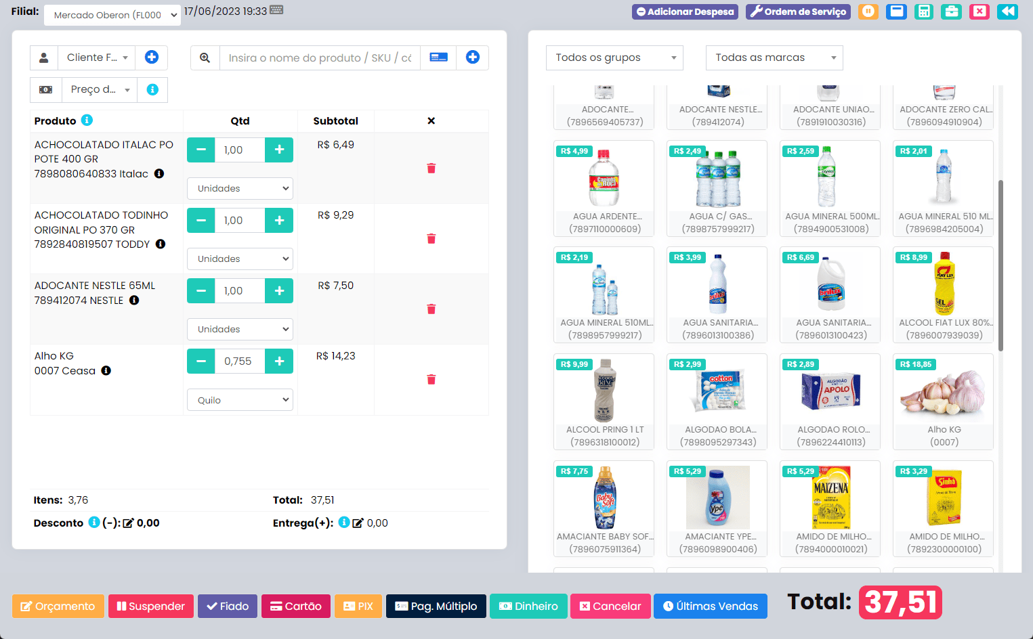This screenshot has width=1033, height=639.
Task: Select the Amido de Milho Maizena card
Action: click(x=830, y=508)
